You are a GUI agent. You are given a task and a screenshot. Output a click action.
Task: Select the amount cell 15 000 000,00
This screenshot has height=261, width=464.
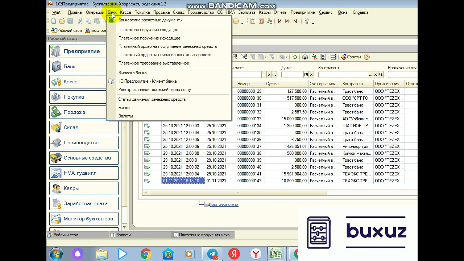click(x=286, y=119)
